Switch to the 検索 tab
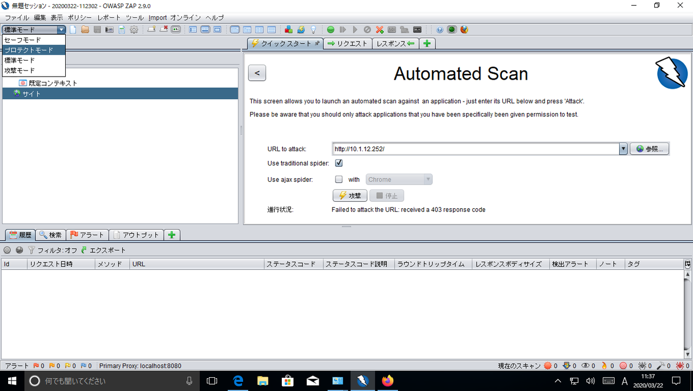 pyautogui.click(x=50, y=235)
